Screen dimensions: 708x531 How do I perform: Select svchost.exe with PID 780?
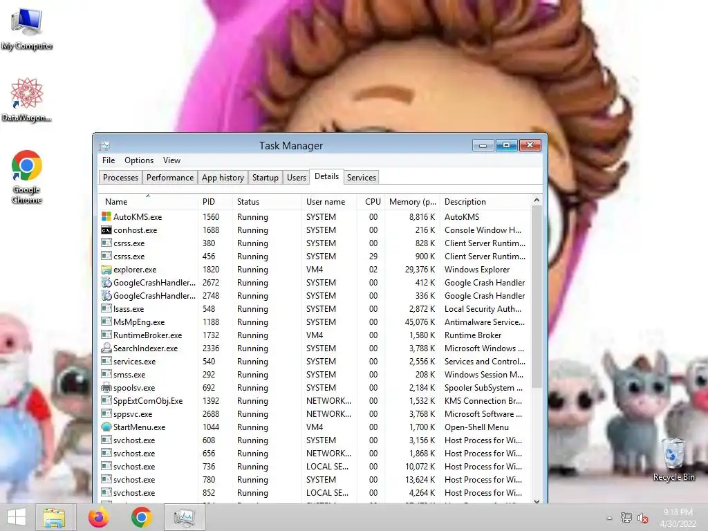315,480
